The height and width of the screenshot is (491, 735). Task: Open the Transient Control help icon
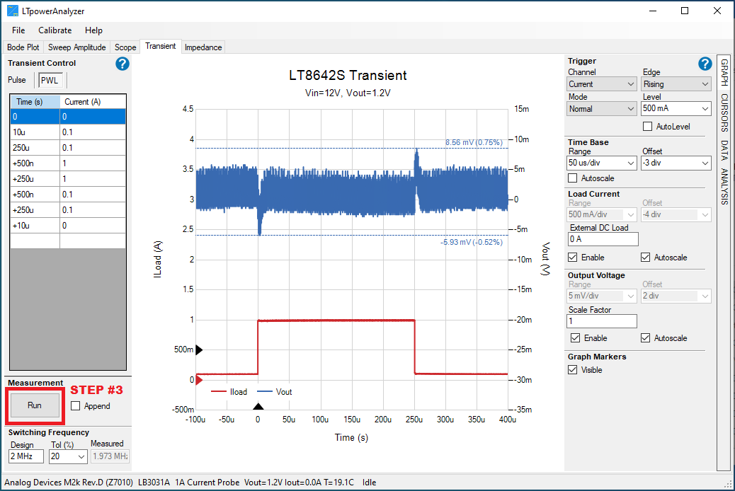(x=122, y=64)
